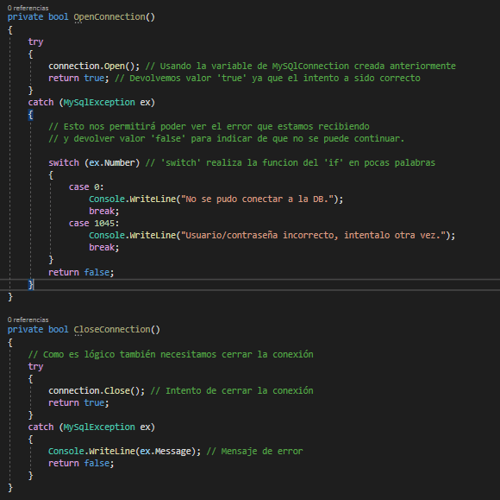Click highlighted closing brace on current line
This screenshot has width=500, height=500.
point(31,285)
